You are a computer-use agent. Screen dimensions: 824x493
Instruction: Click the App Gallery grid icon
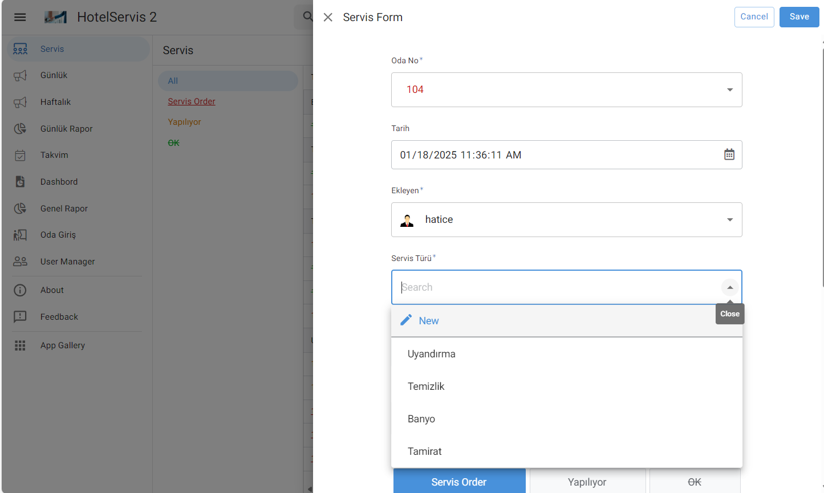pos(20,345)
